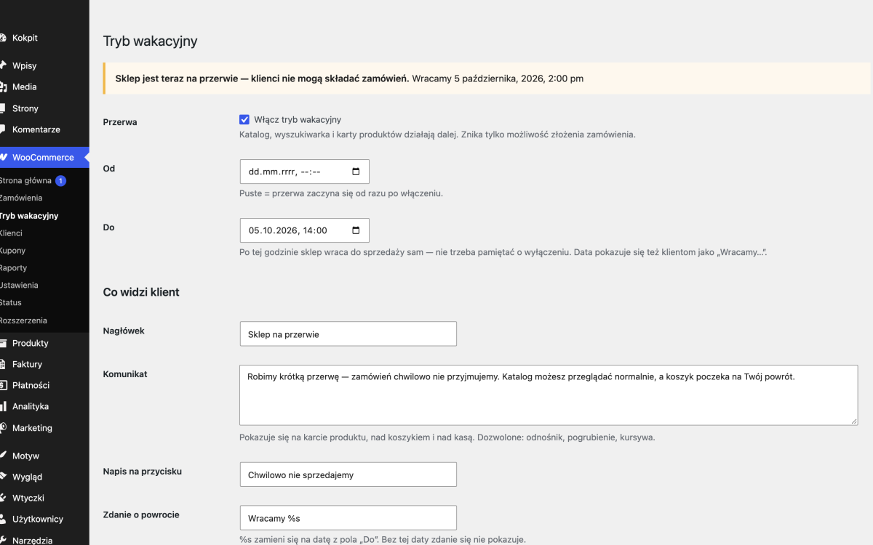
Task: Click the store break notice banner text
Action: click(349, 78)
